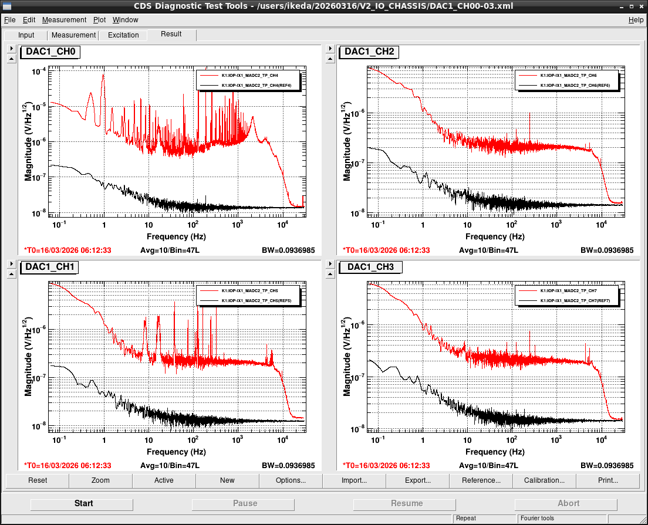Click the up-arrow icon beside DAC1_CH2 plot

point(330,59)
